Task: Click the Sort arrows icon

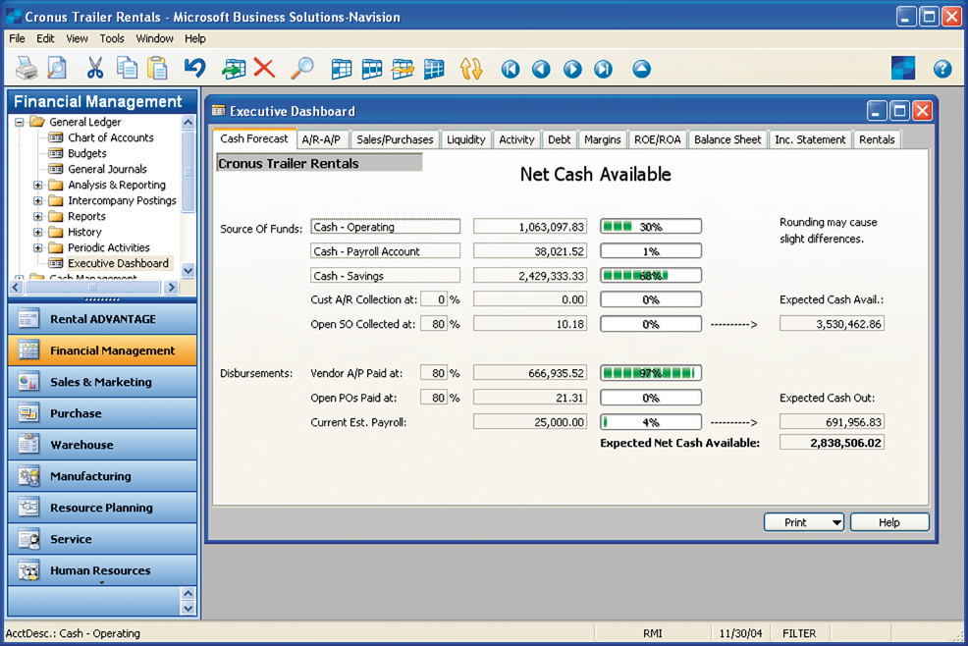Action: [471, 69]
